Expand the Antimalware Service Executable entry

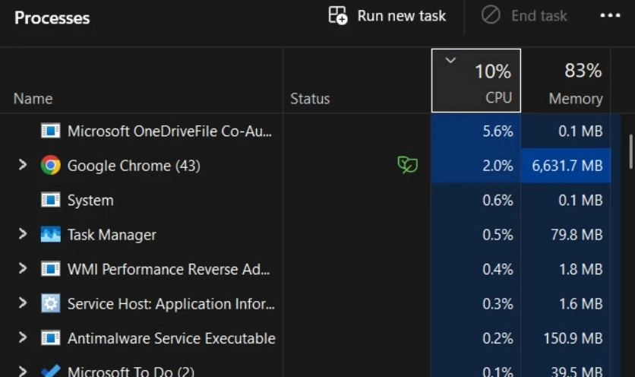pyautogui.click(x=23, y=338)
